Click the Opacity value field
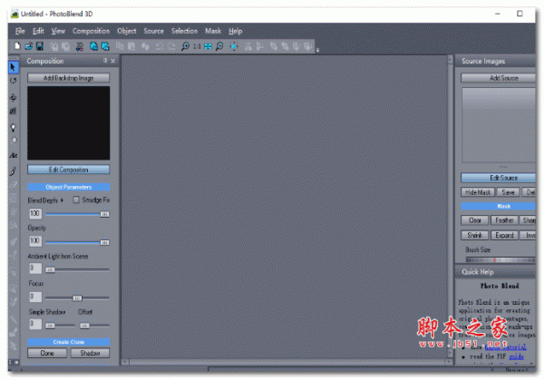 pyautogui.click(x=35, y=241)
